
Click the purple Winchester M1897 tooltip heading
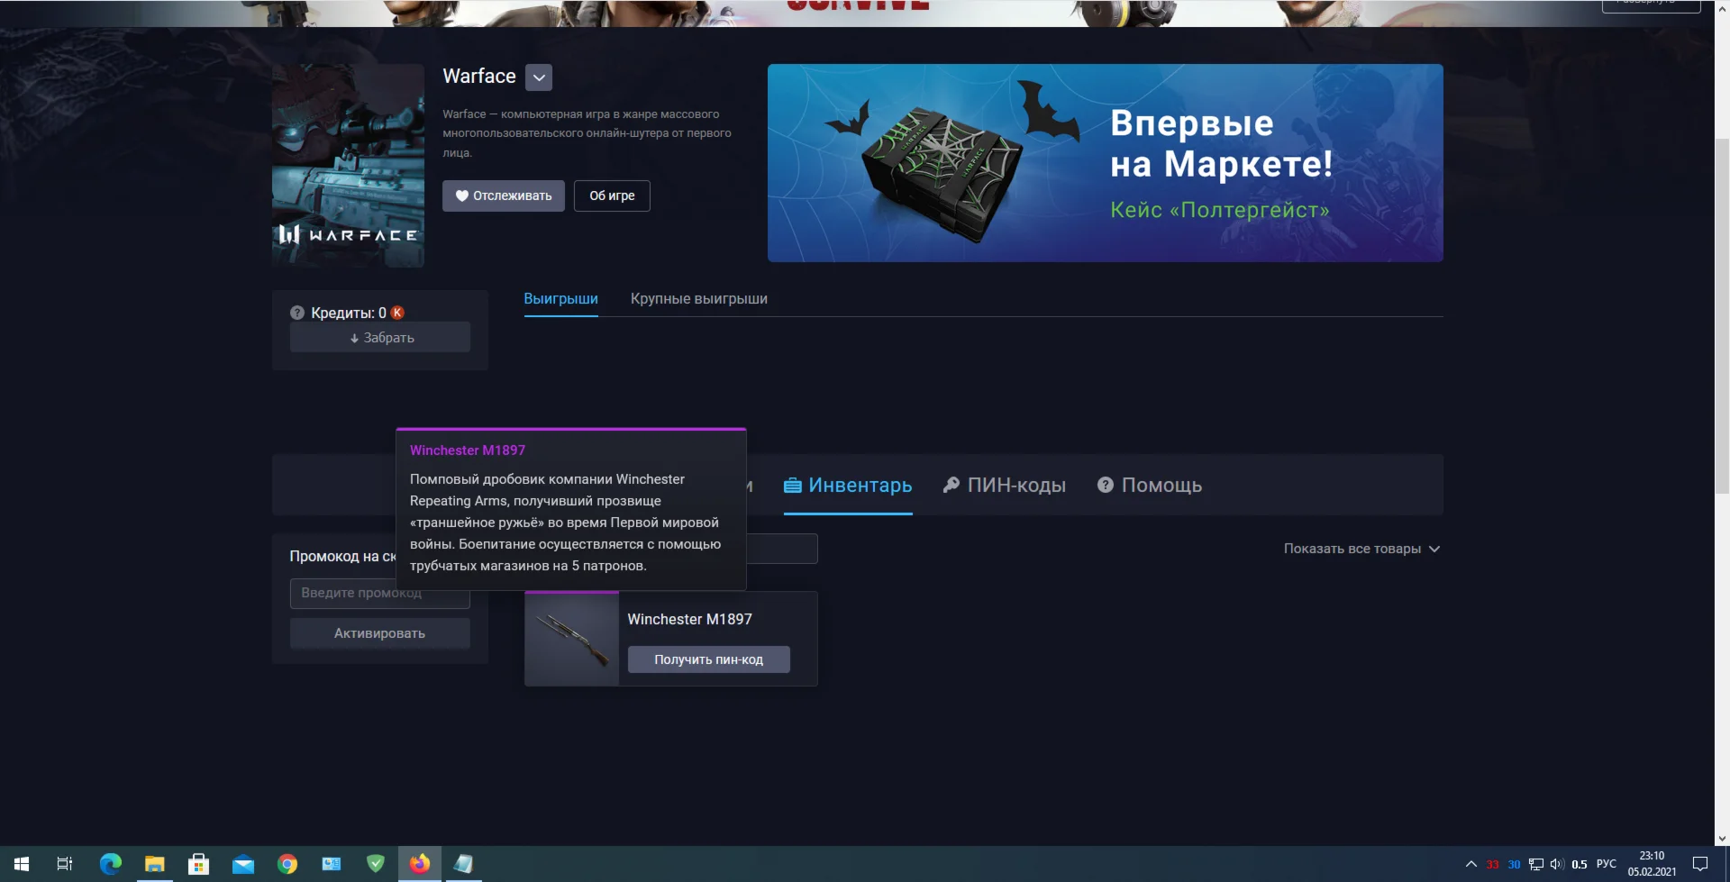(468, 450)
